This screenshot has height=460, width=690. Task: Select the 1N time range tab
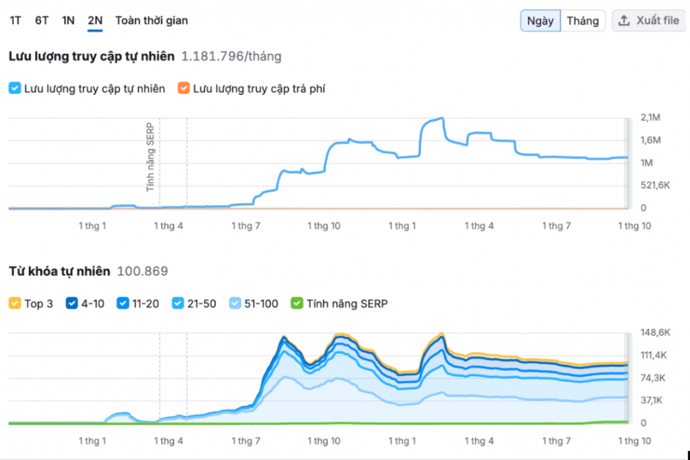[x=68, y=20]
